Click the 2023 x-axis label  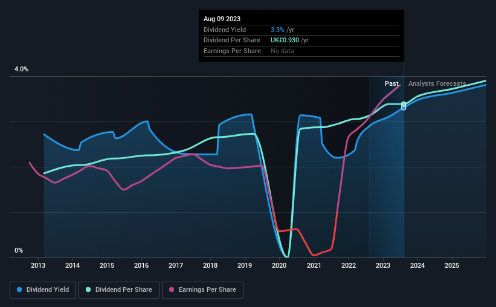coord(383,265)
